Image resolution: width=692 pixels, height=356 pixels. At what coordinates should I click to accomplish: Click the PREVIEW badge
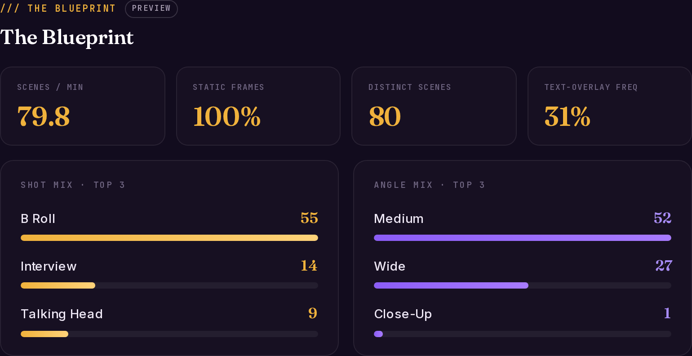click(151, 9)
